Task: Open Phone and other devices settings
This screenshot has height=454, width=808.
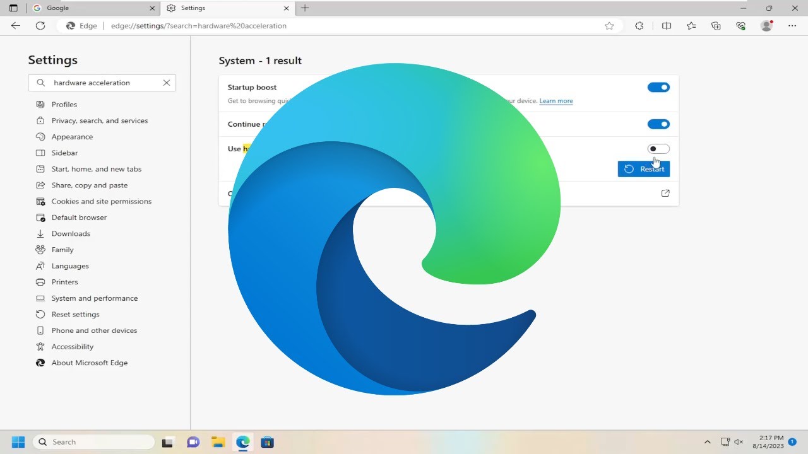Action: (94, 330)
